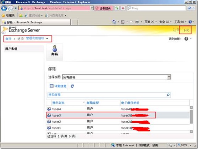Click the red Stop loading icon
Viewport: 198px width, 149px height.
[x=123, y=8]
